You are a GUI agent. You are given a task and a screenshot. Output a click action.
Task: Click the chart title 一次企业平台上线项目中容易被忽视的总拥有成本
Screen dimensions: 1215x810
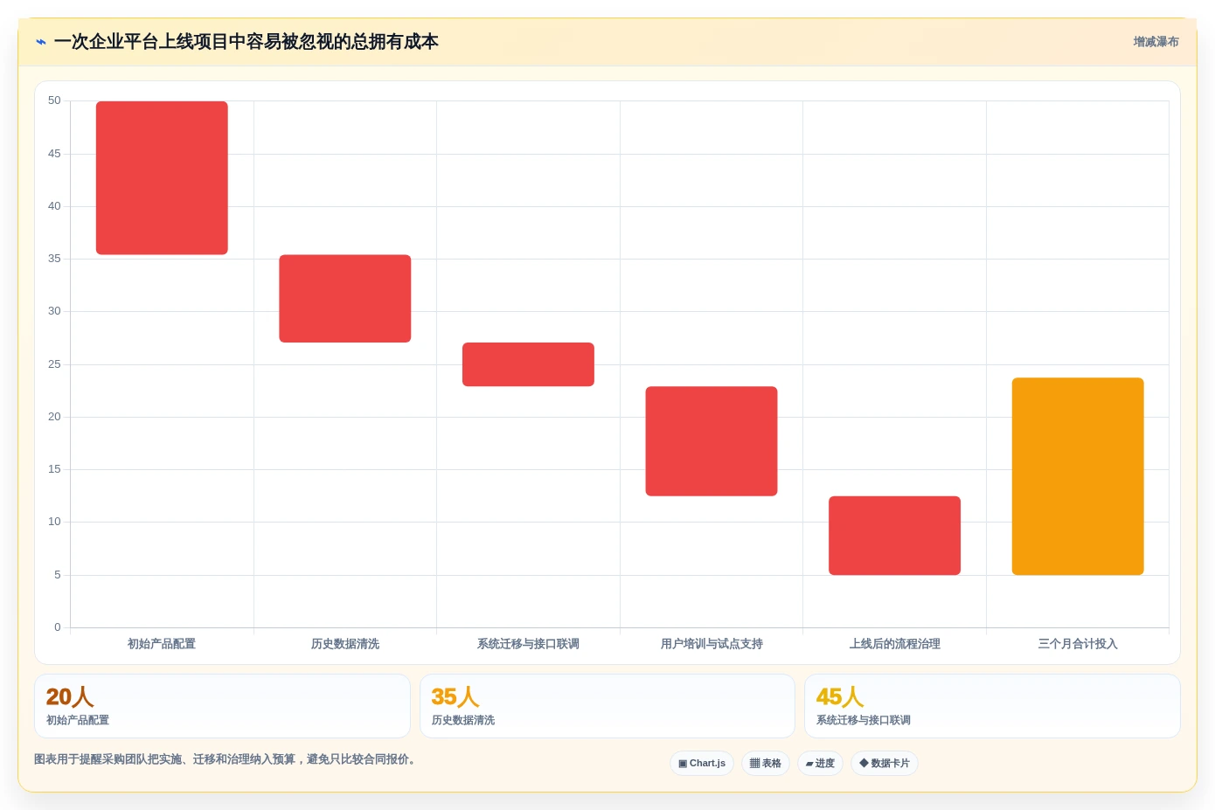(246, 42)
